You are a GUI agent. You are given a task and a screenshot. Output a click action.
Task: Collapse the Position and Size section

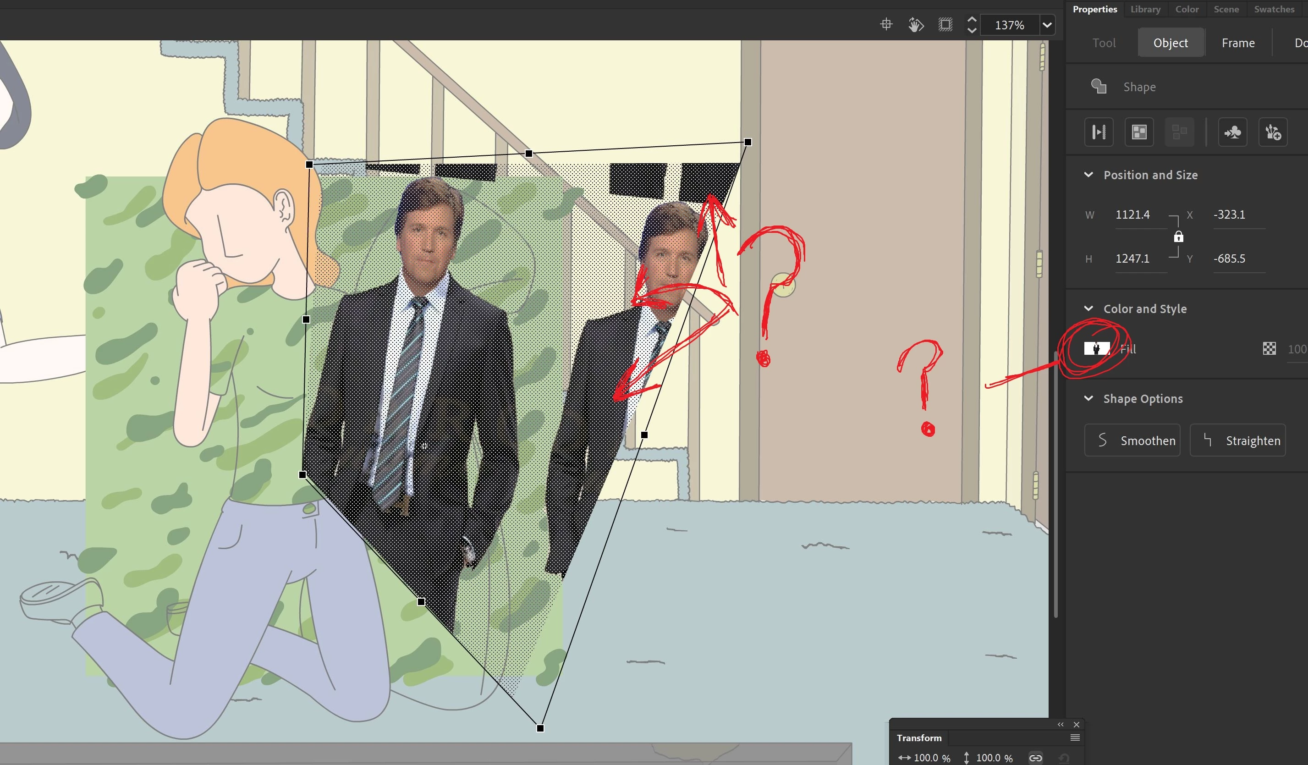[x=1088, y=175]
